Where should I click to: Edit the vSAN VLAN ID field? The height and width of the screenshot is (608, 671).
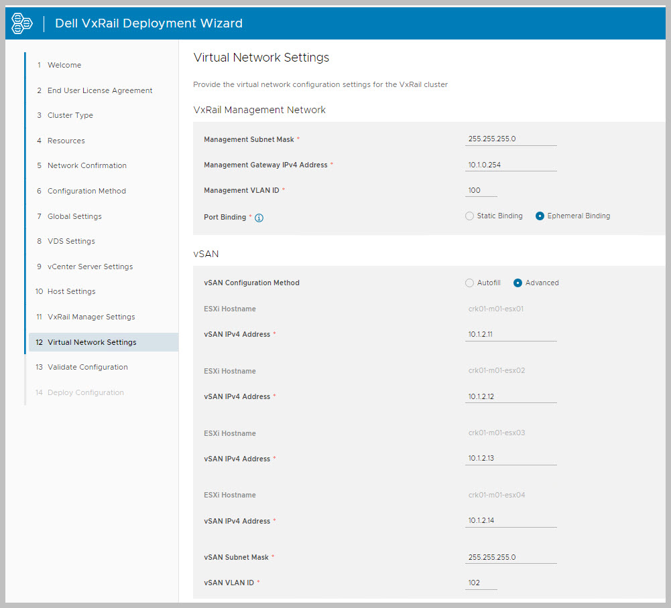point(481,583)
